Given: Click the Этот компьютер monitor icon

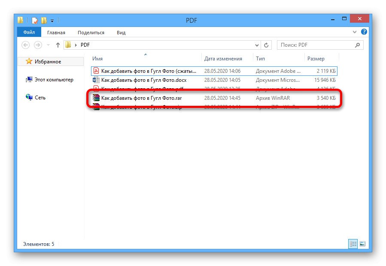Looking at the screenshot, I should [29, 80].
